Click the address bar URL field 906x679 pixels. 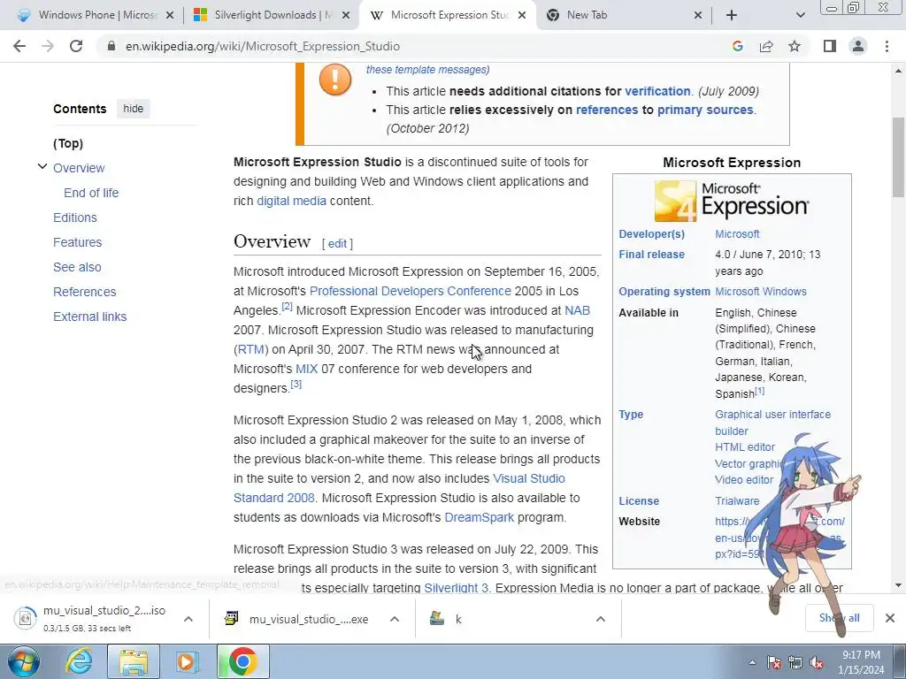[404, 46]
